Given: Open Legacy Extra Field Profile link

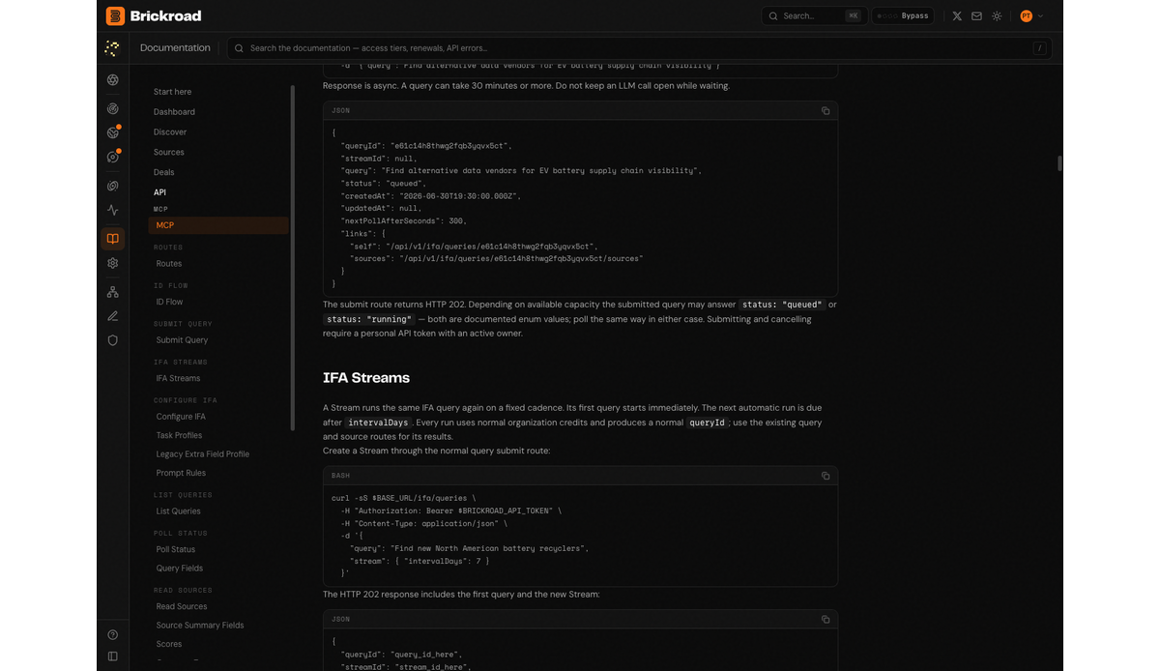Looking at the screenshot, I should (202, 454).
